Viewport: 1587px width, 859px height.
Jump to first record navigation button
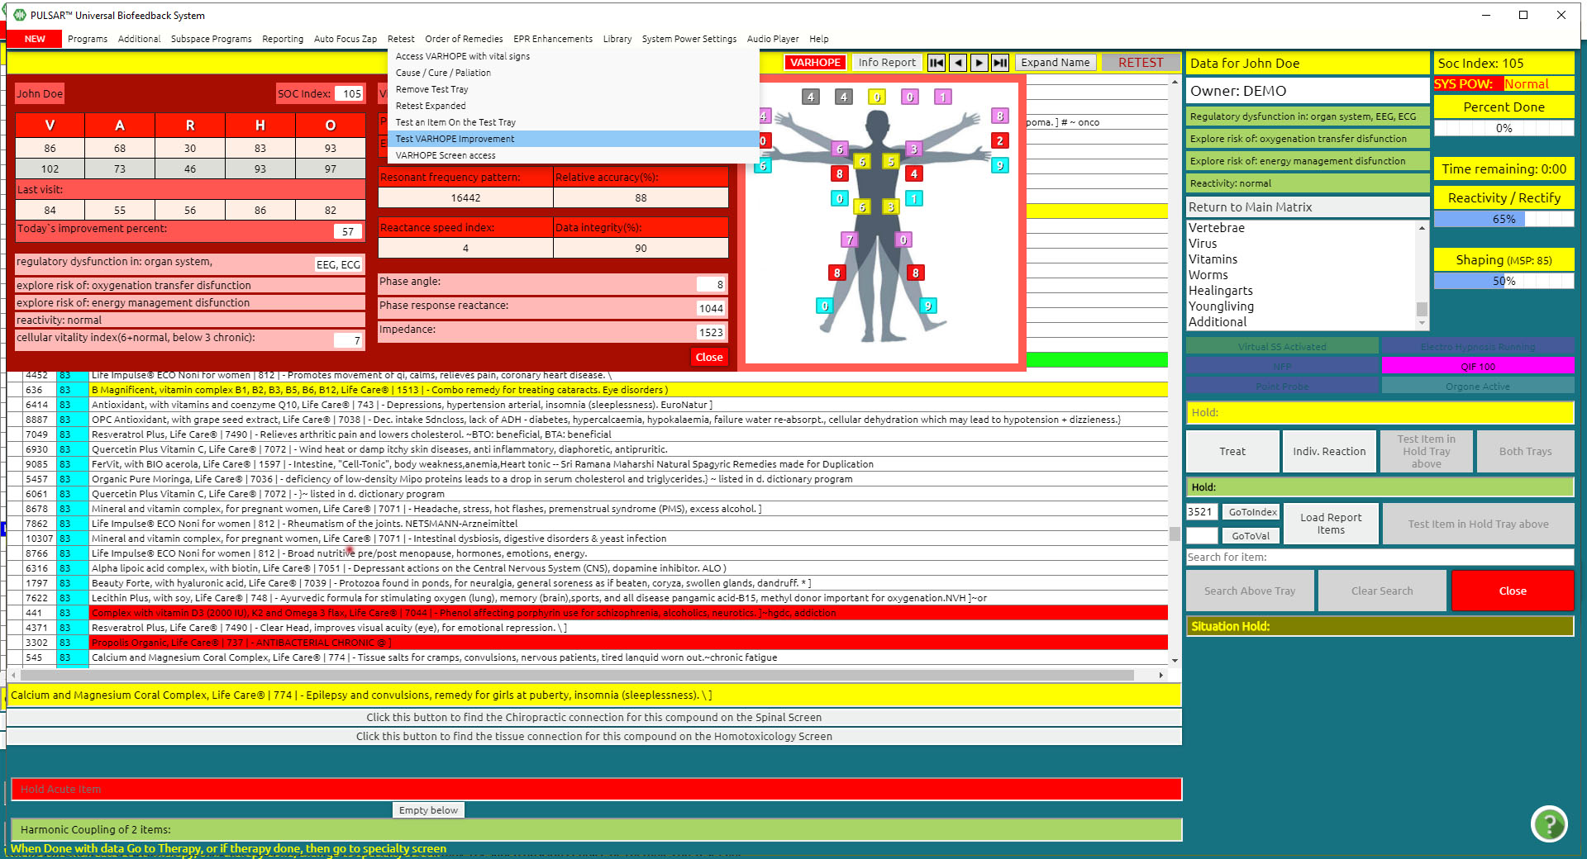point(936,63)
